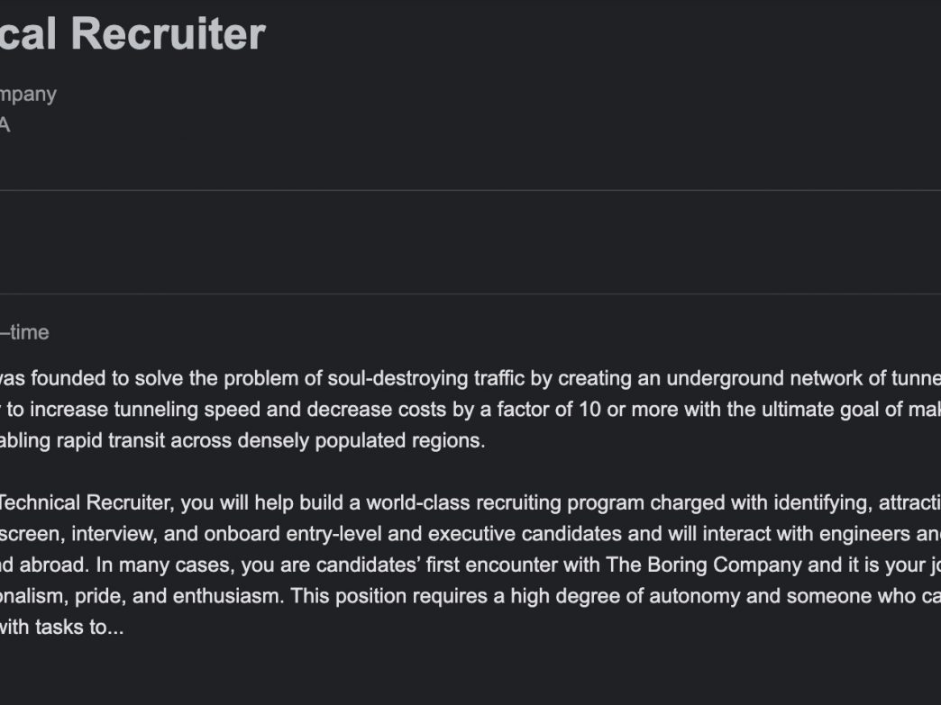
Task: Click the truncated 'with tasks to...' text
Action: click(62, 627)
